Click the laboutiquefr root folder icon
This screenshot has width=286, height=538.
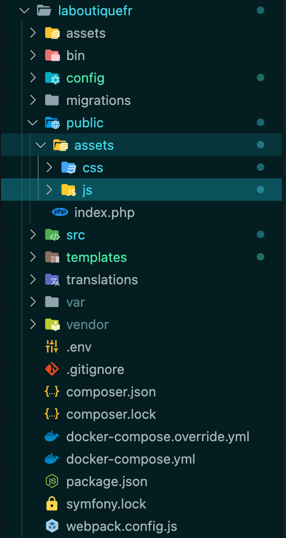point(44,11)
